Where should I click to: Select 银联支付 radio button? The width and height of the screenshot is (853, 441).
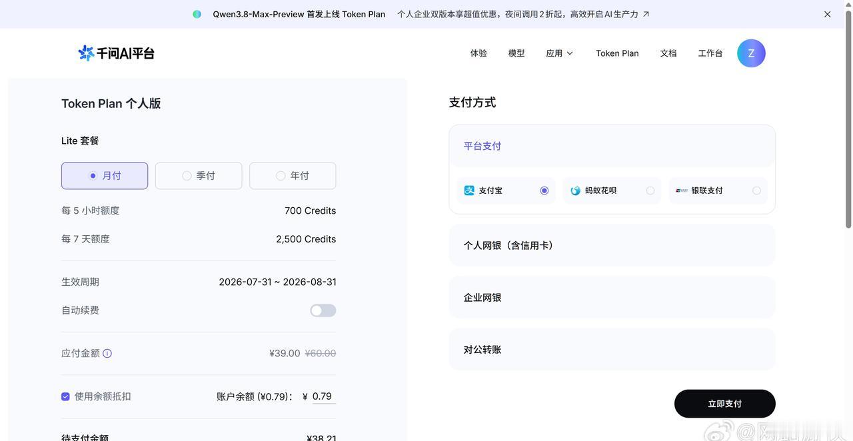click(756, 191)
